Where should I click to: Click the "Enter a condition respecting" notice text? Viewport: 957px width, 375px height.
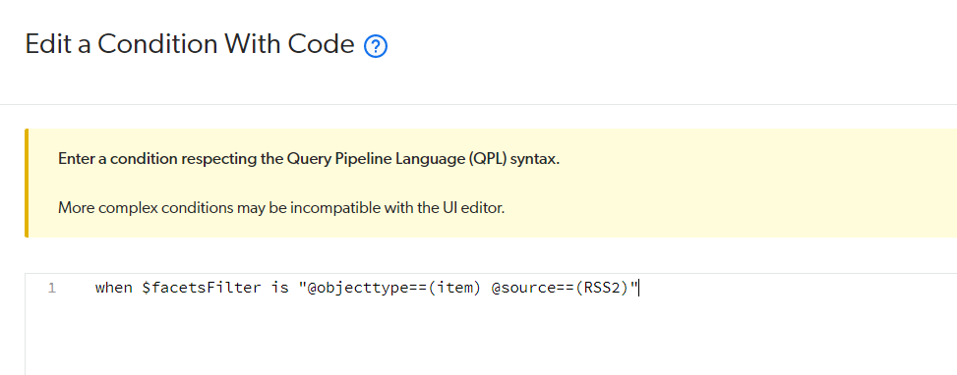coord(308,159)
